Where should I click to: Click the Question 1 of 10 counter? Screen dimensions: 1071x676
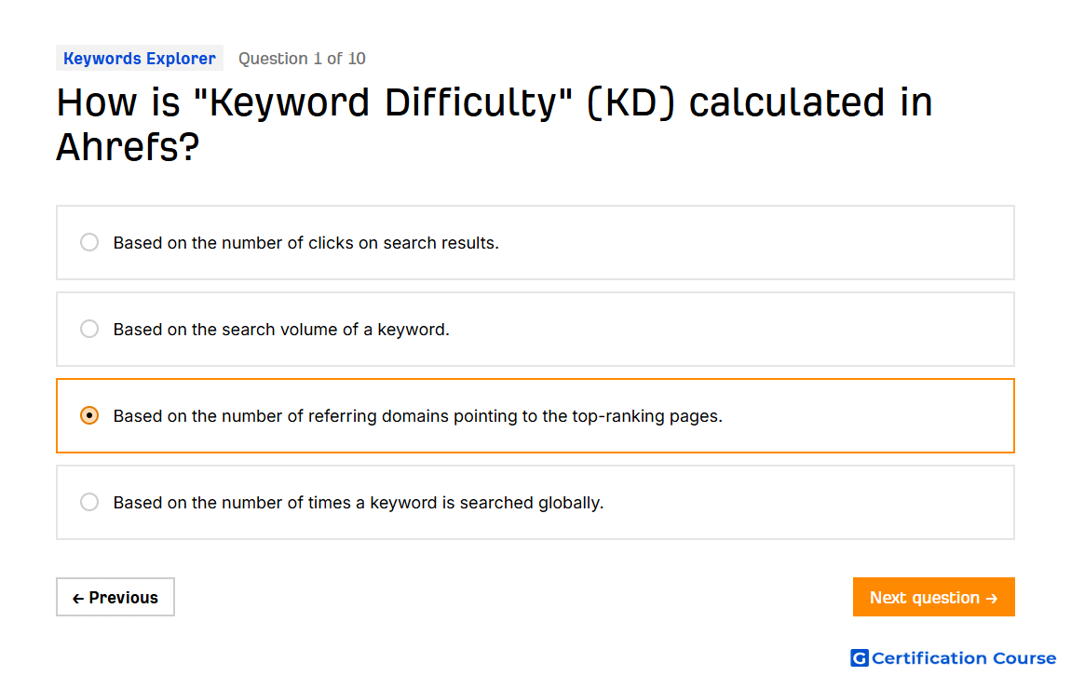pyautogui.click(x=302, y=59)
